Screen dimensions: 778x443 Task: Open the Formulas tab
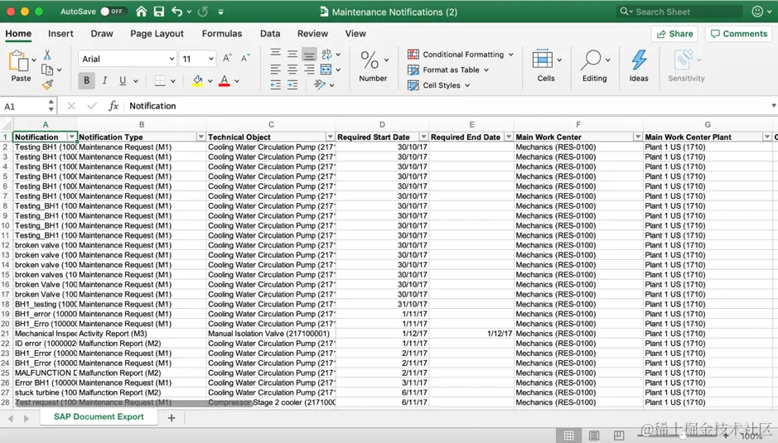[222, 34]
